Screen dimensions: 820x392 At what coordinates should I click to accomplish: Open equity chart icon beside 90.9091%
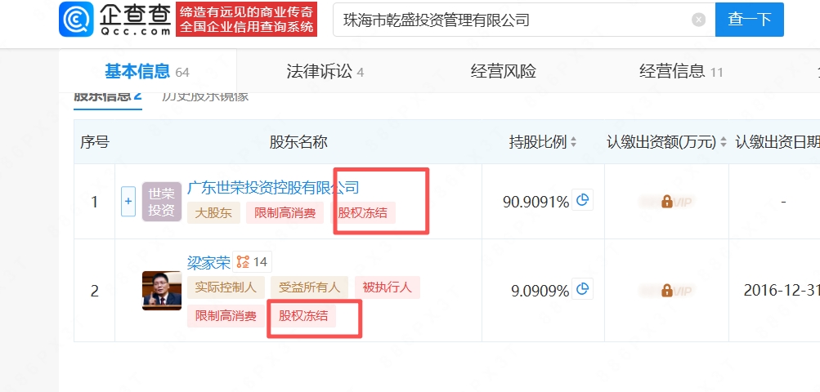point(583,199)
